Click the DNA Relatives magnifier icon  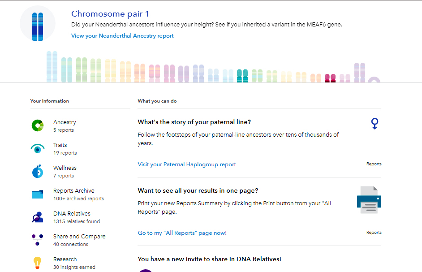[x=38, y=217]
